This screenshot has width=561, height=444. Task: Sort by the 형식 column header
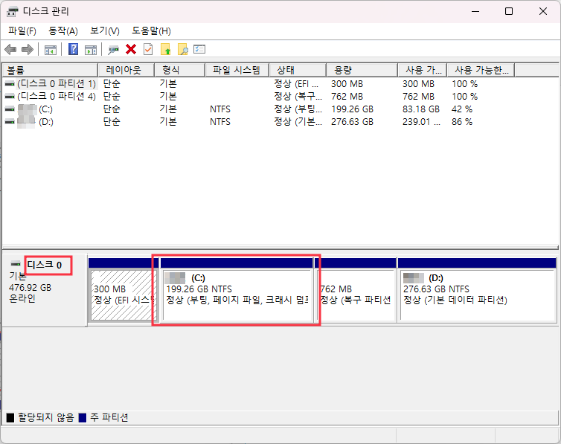pos(179,70)
